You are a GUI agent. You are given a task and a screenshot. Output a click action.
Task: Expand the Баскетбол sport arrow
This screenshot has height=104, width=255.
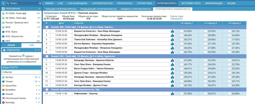[39, 86]
